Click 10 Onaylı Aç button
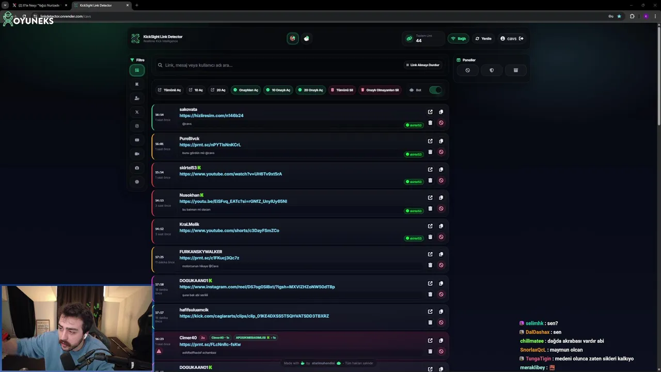The height and width of the screenshot is (372, 661). click(x=278, y=90)
